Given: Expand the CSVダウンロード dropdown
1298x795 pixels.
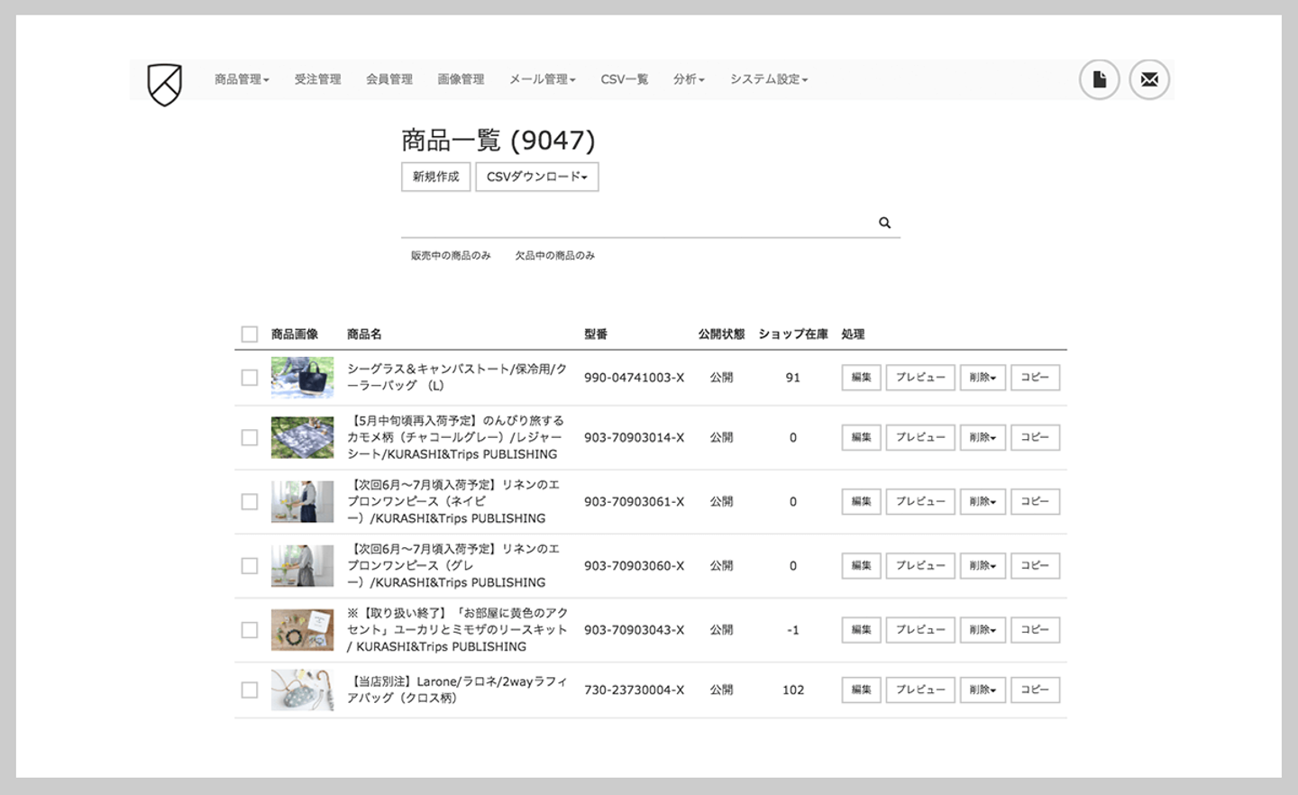Looking at the screenshot, I should pyautogui.click(x=536, y=177).
